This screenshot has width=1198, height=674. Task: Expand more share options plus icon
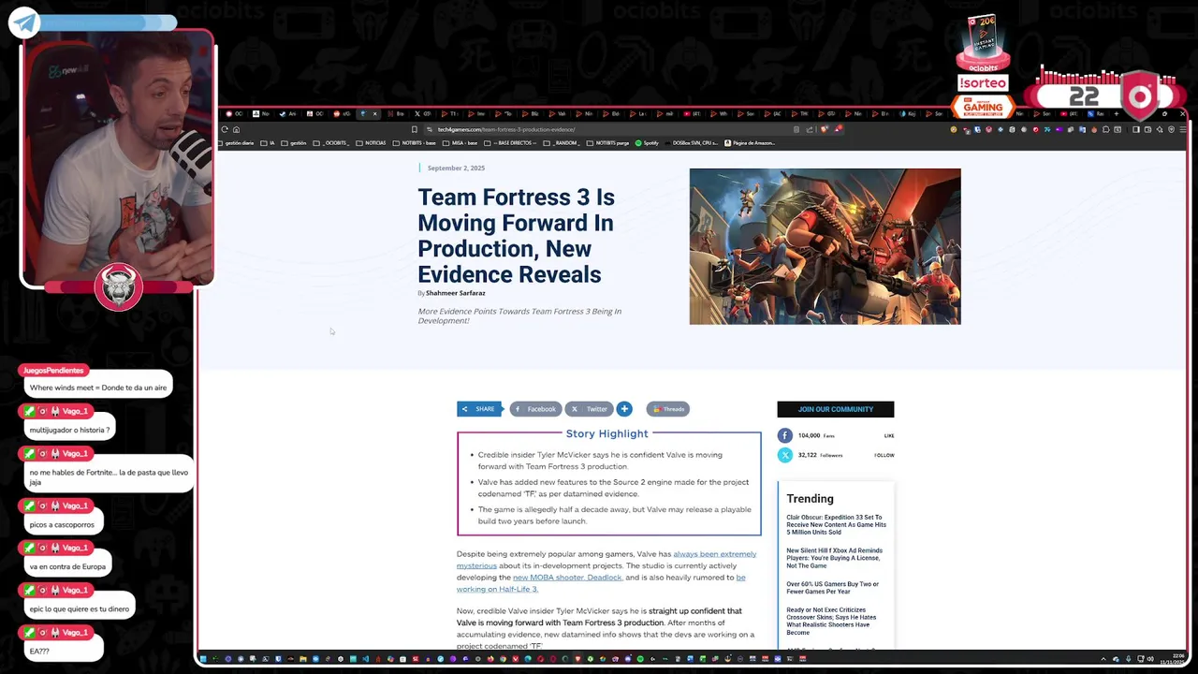coord(624,409)
